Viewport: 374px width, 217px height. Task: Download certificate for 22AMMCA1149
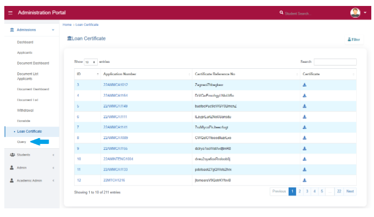[304, 106]
